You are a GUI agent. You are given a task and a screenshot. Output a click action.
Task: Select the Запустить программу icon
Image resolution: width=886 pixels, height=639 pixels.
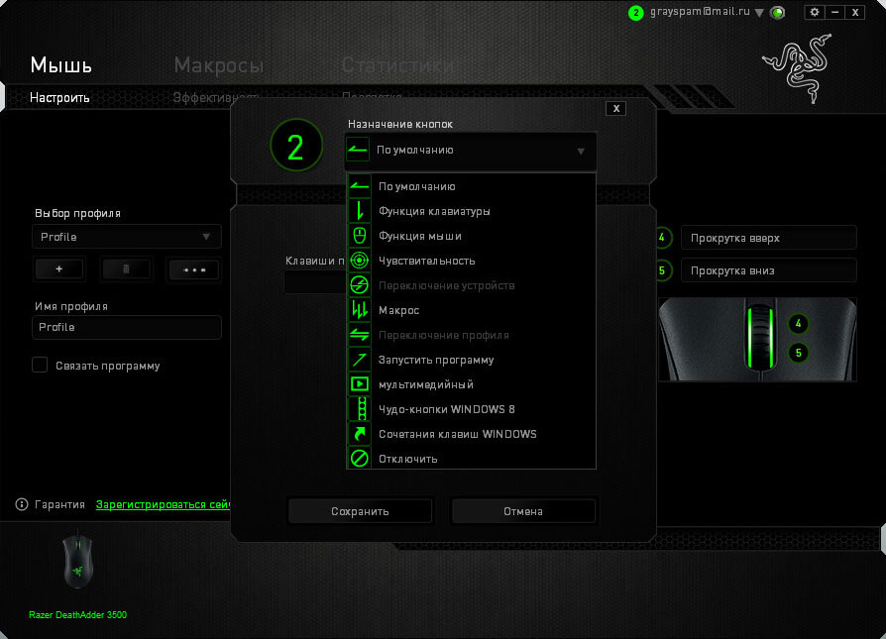(359, 359)
